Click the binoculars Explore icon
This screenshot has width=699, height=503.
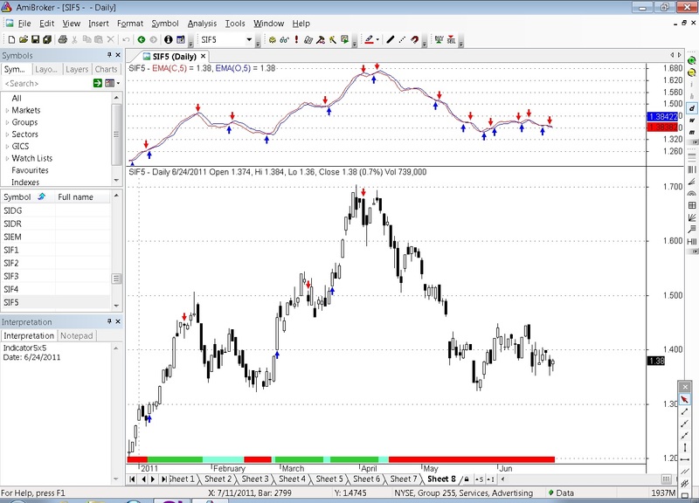[x=285, y=39]
